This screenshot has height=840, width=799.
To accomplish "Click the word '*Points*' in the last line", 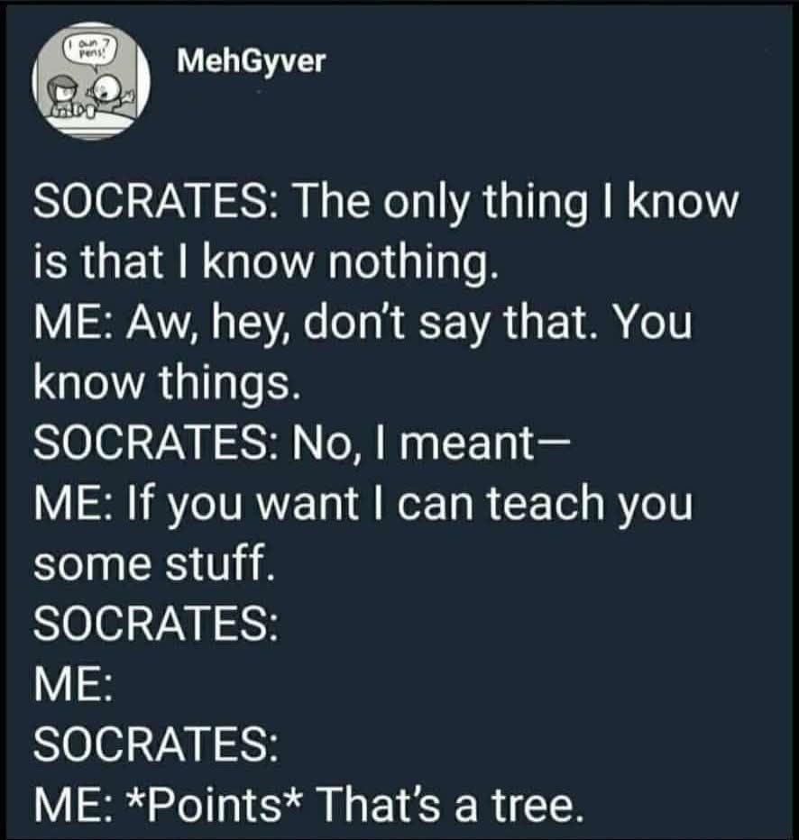I will [x=215, y=805].
